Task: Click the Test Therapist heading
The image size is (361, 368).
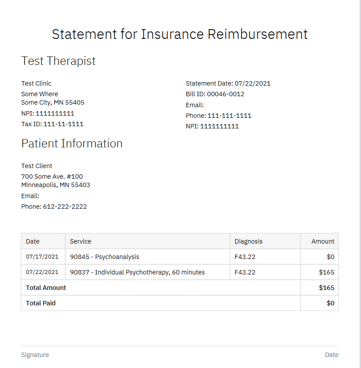Action: 58,61
